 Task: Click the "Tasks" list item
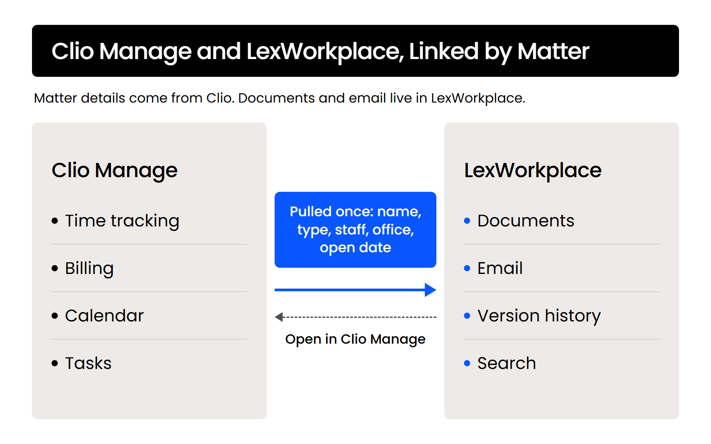click(x=88, y=363)
